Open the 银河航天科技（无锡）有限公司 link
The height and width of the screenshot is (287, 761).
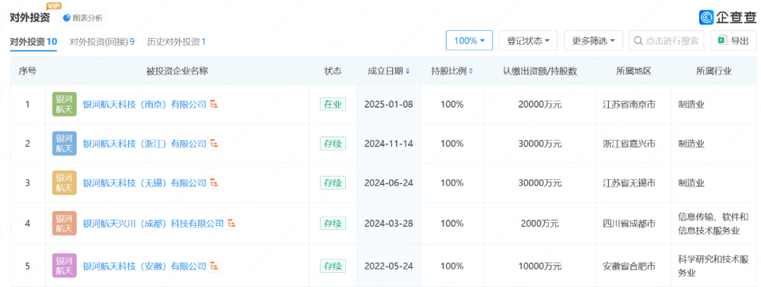(144, 184)
